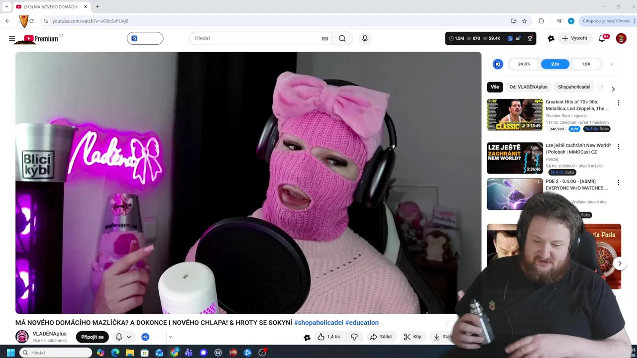The image size is (637, 358).
Task: Click the Windows taskbar Hledat search box
Action: pyautogui.click(x=56, y=353)
